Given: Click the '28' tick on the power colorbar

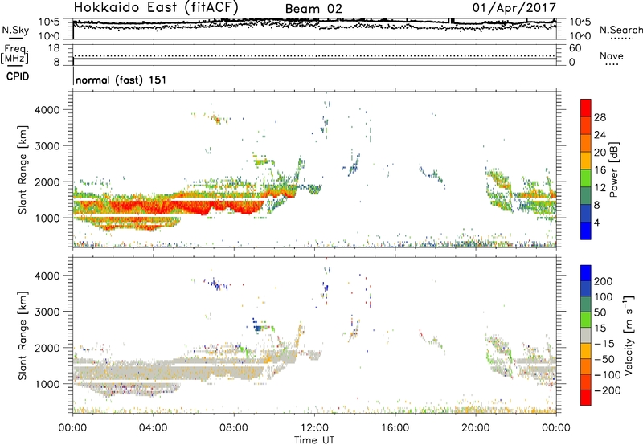Looking at the screenshot, I should 600,117.
